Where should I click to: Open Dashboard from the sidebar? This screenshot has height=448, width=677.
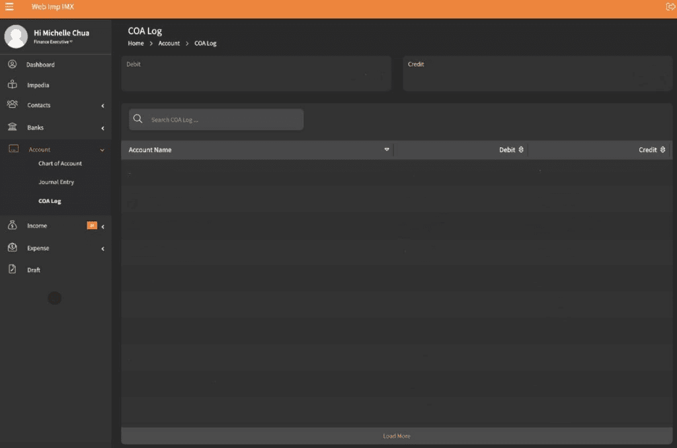[40, 65]
